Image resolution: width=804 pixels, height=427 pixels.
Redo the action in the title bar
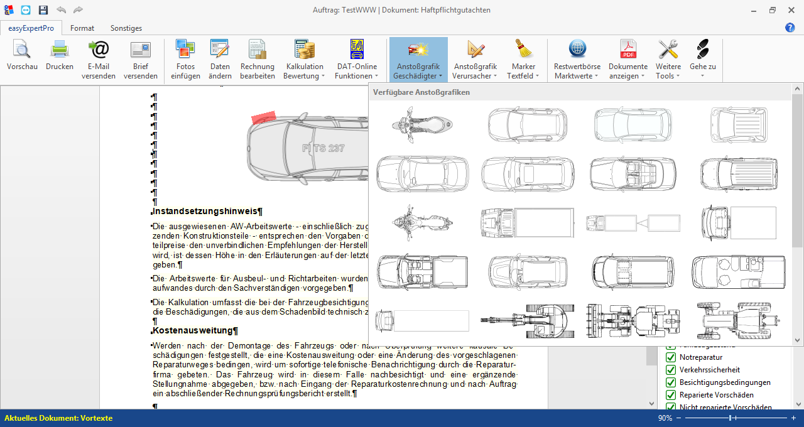click(78, 10)
